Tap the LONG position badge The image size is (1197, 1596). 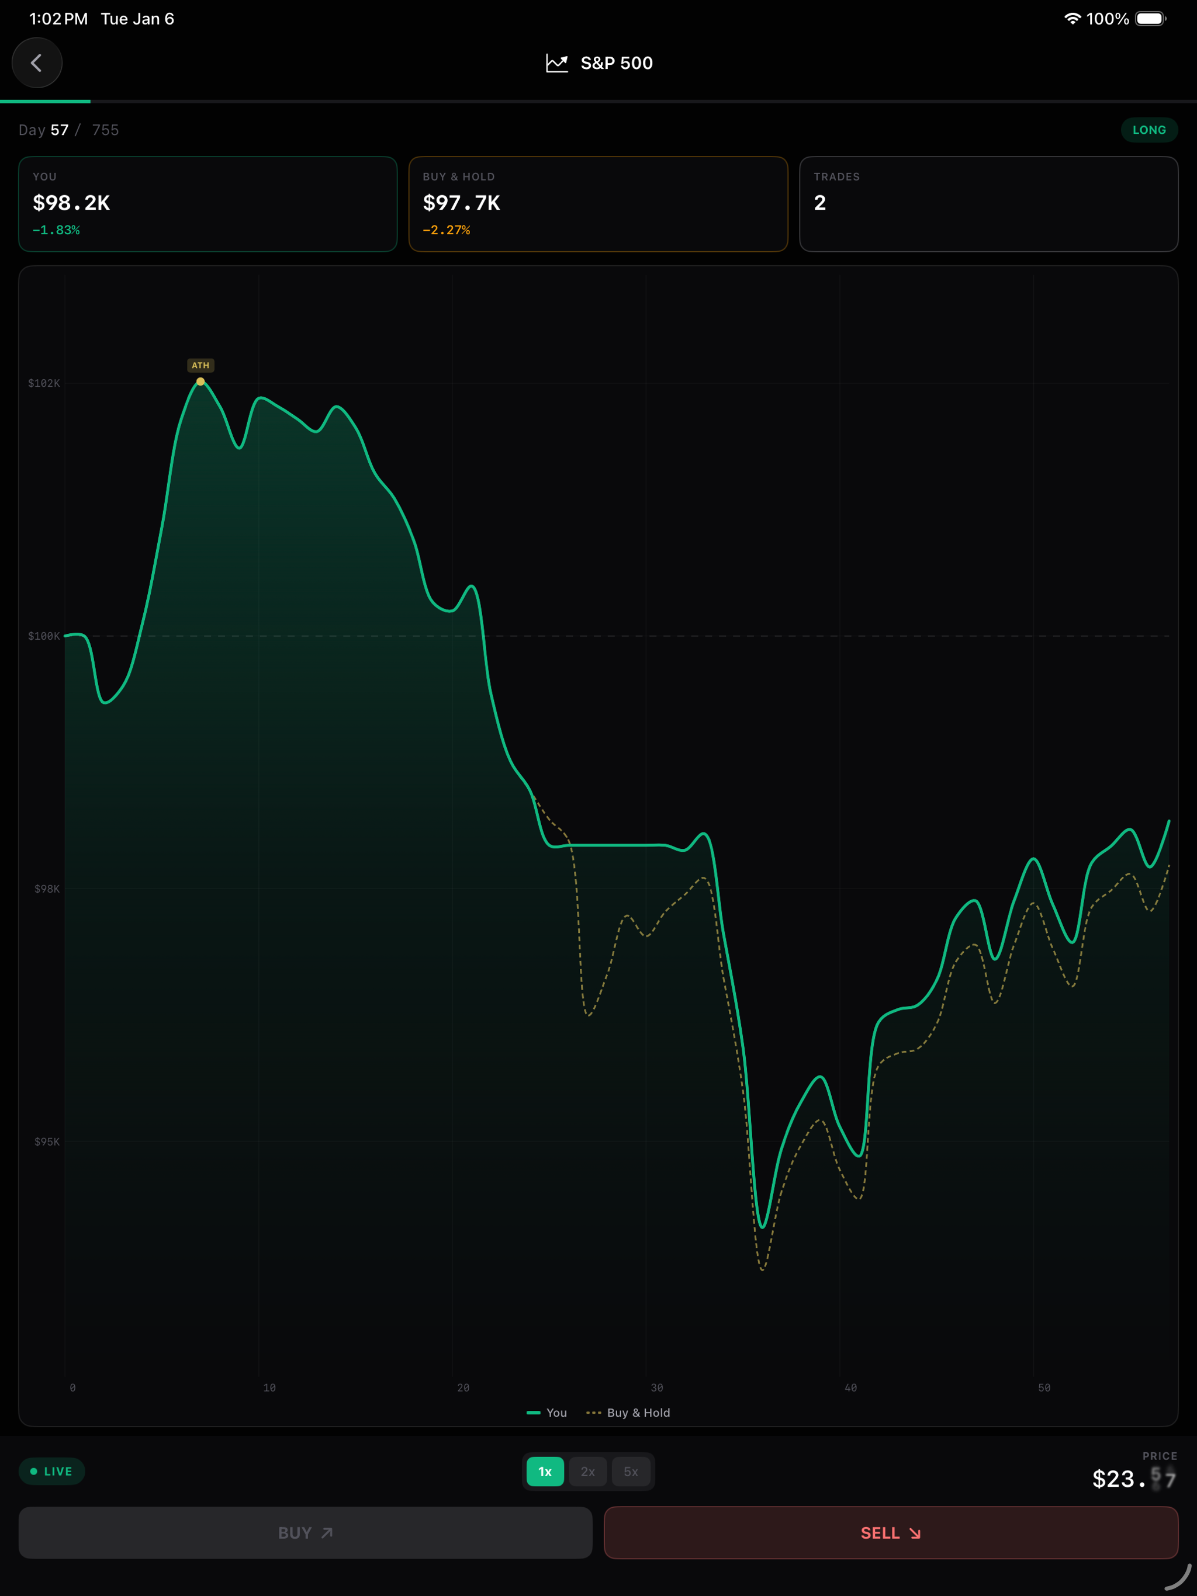(1148, 130)
